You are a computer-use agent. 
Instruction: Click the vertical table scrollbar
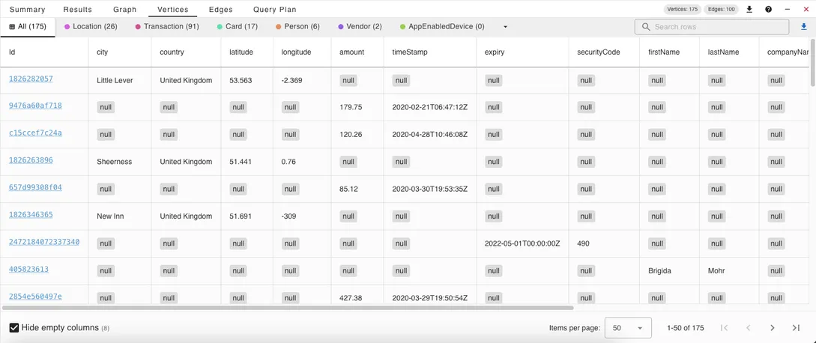[813, 62]
